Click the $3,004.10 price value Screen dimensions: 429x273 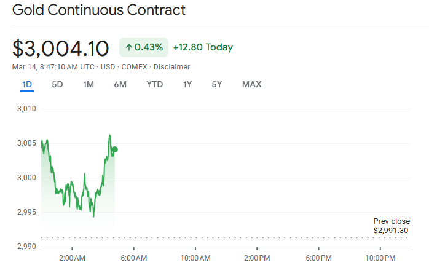point(60,48)
